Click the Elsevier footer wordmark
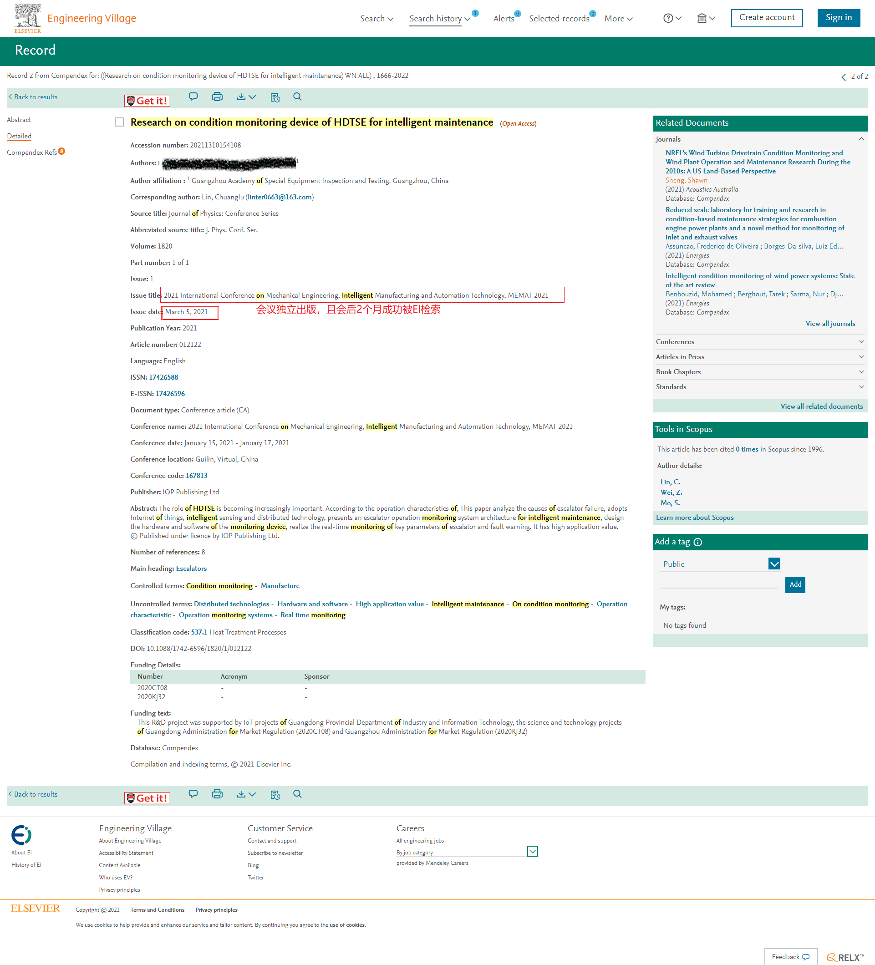Image resolution: width=875 pixels, height=965 pixels. click(36, 908)
